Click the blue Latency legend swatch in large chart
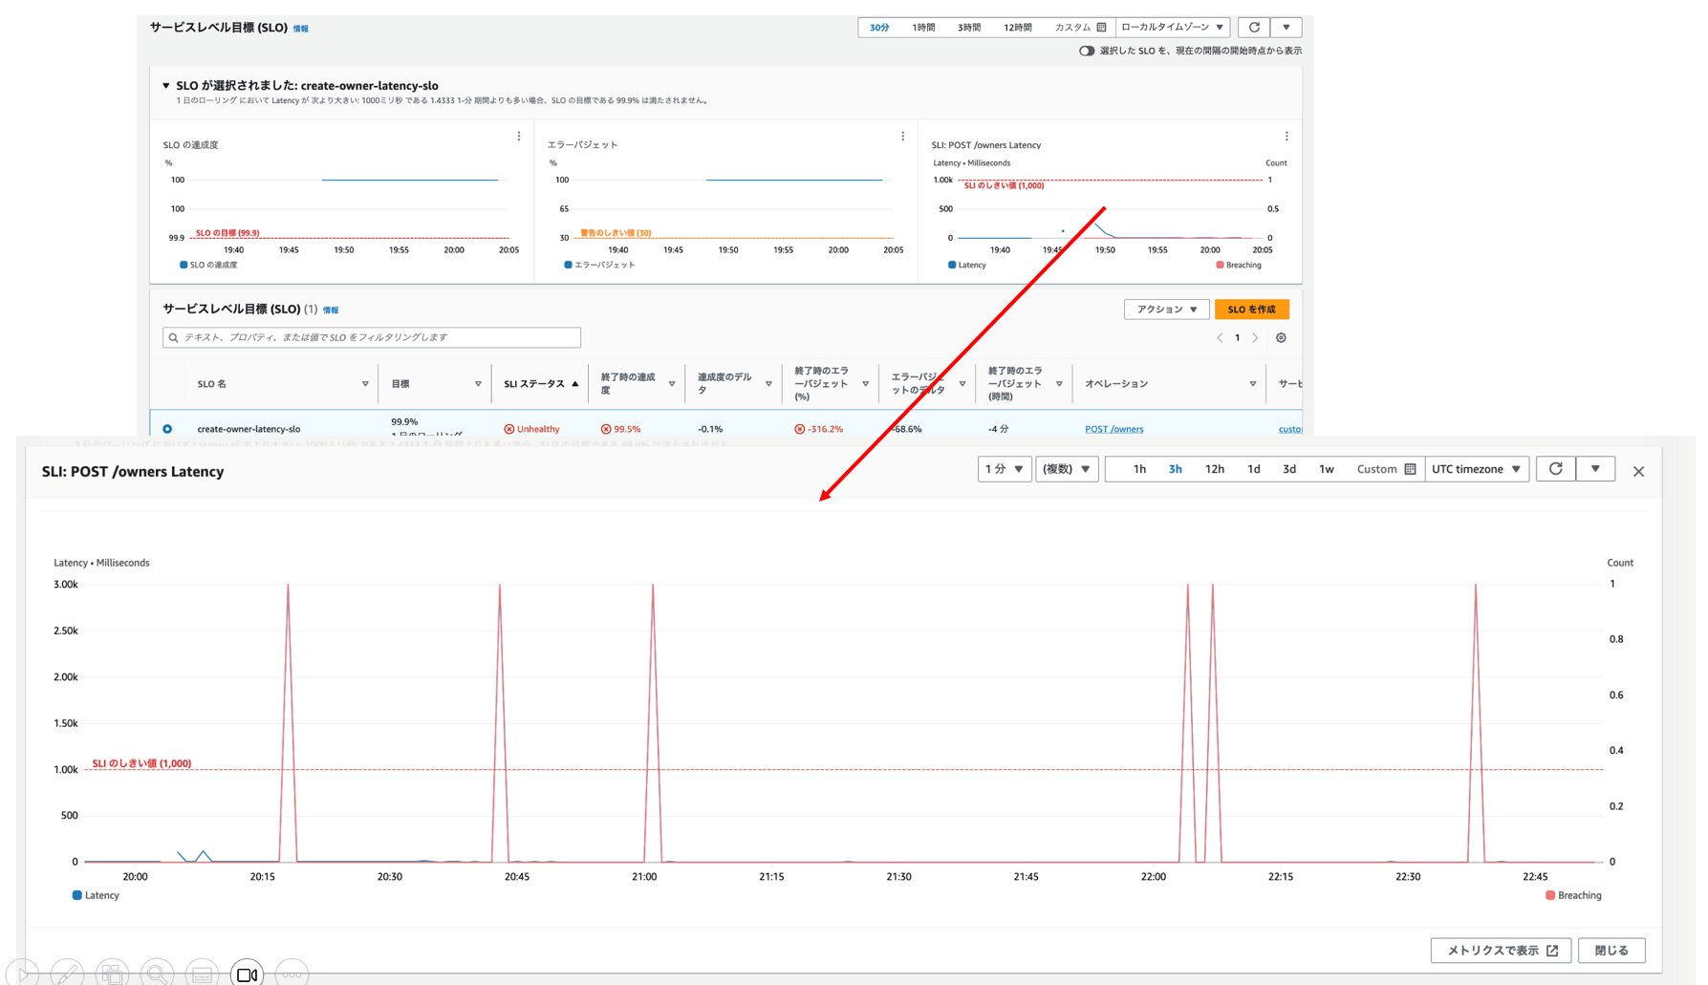The width and height of the screenshot is (1708, 985). (x=77, y=895)
